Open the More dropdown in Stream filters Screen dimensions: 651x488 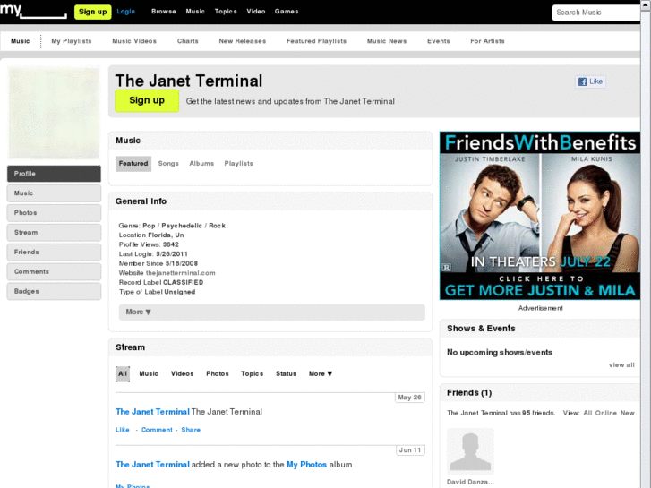[321, 373]
